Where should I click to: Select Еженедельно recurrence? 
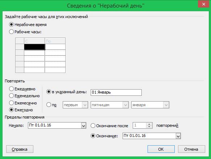pos(11,96)
